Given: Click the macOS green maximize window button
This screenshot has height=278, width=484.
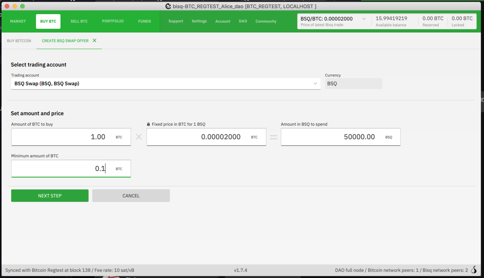Looking at the screenshot, I should point(23,6).
